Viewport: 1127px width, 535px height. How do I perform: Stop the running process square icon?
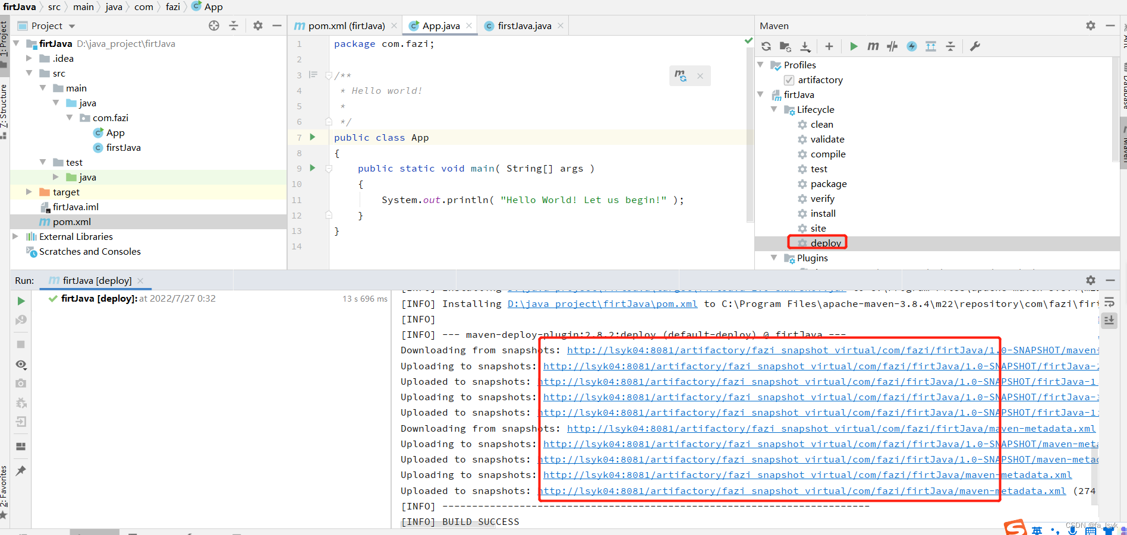[21, 344]
